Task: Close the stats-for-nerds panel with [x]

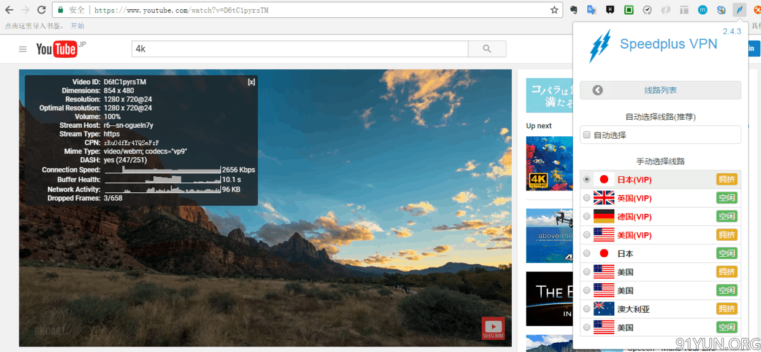Action: tap(251, 82)
